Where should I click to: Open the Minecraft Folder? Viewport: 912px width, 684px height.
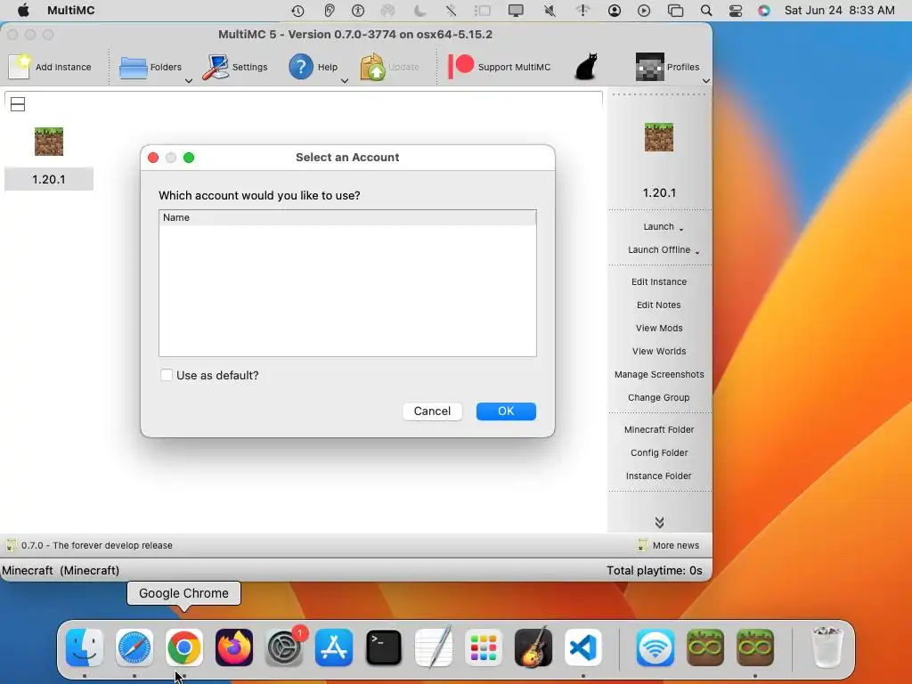coord(659,430)
